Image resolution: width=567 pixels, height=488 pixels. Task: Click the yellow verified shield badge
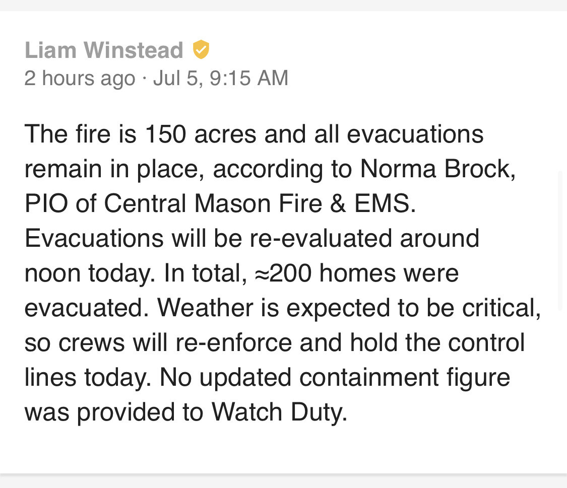point(201,50)
